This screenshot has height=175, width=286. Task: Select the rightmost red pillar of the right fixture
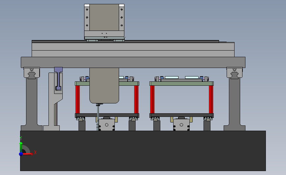(211, 99)
